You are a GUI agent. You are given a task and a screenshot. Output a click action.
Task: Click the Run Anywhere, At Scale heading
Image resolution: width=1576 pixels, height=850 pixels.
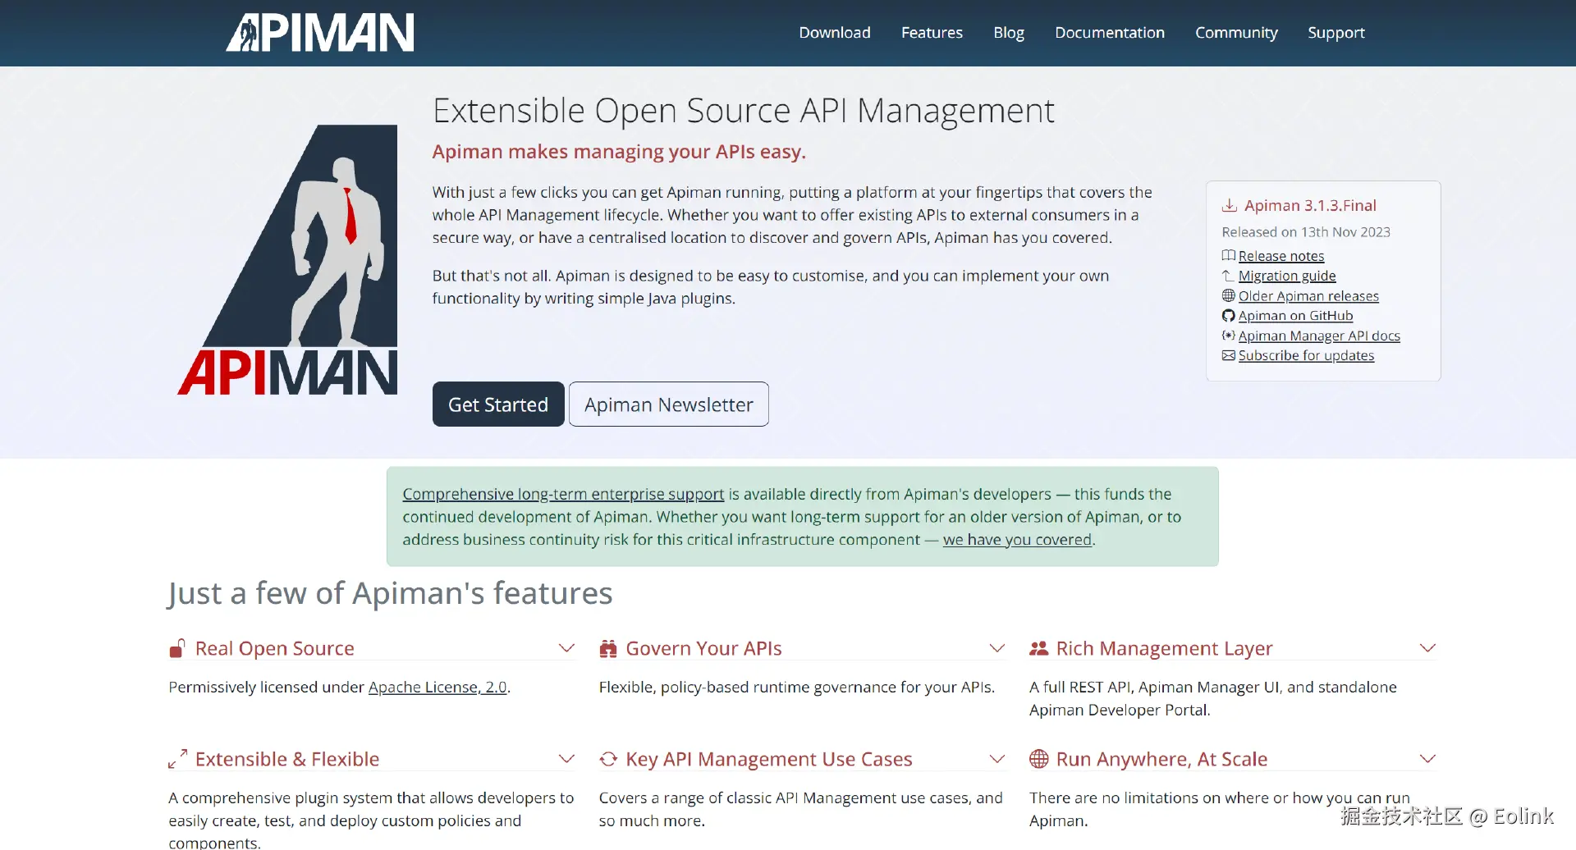(1161, 759)
